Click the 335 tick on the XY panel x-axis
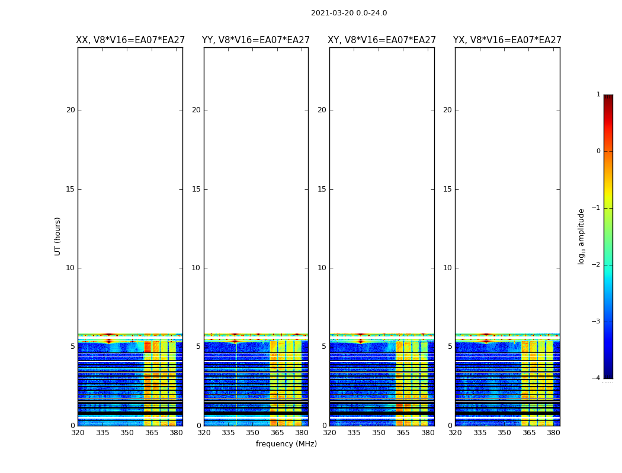The width and height of the screenshot is (622, 473). tap(354, 433)
